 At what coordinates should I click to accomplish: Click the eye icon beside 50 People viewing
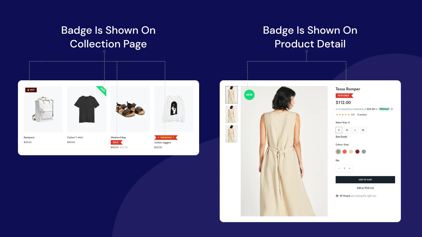(337, 196)
